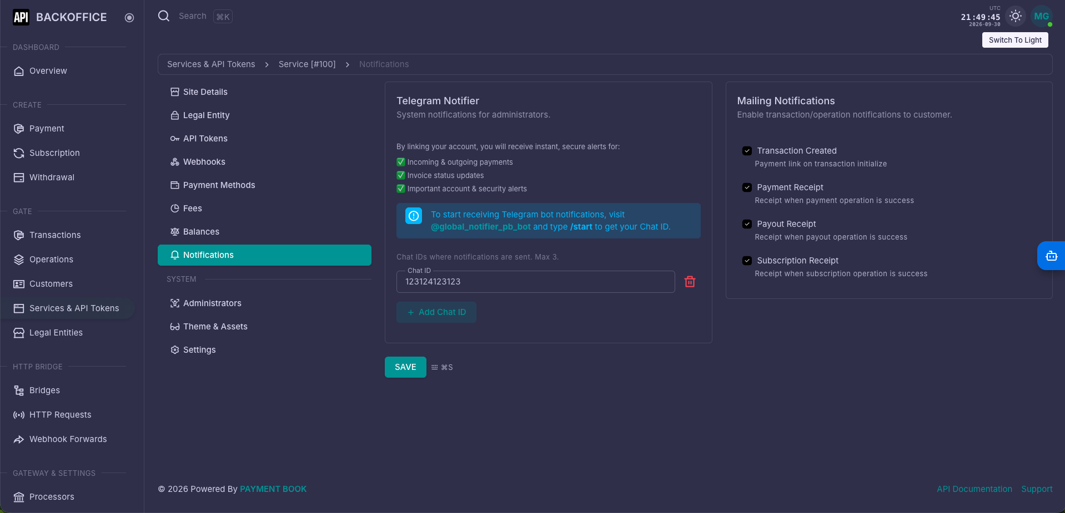Select the Site Details tab
The width and height of the screenshot is (1065, 513).
click(264, 92)
